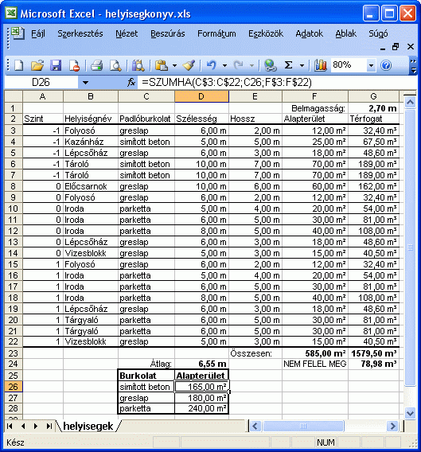Click the AutoSum sigma icon
421x452 pixels.
click(x=288, y=65)
